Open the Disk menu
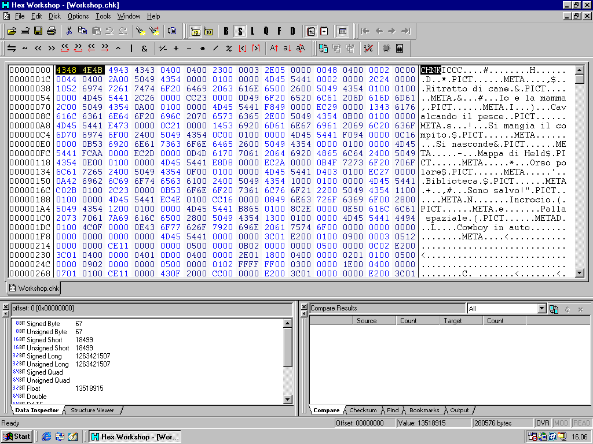The height and width of the screenshot is (444, 593). pyautogui.click(x=54, y=16)
